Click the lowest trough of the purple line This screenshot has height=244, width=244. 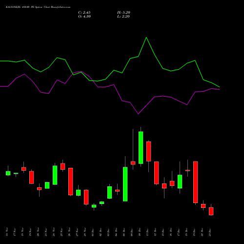tap(138, 114)
